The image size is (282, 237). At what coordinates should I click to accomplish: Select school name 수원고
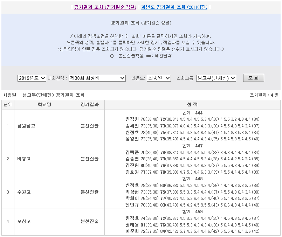24,192
